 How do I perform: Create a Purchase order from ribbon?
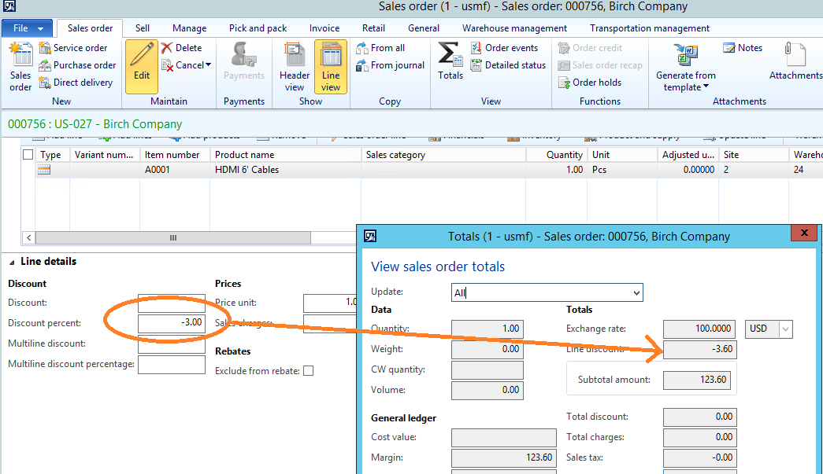(78, 65)
